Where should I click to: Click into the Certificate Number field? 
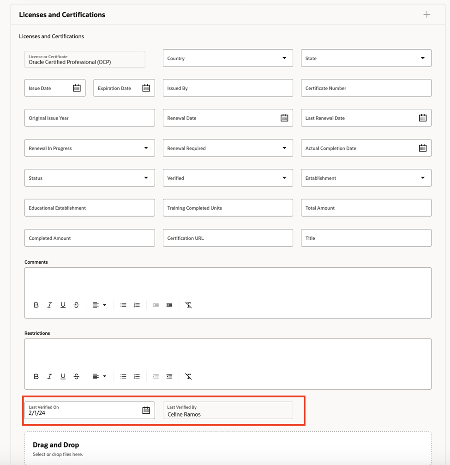pyautogui.click(x=366, y=88)
